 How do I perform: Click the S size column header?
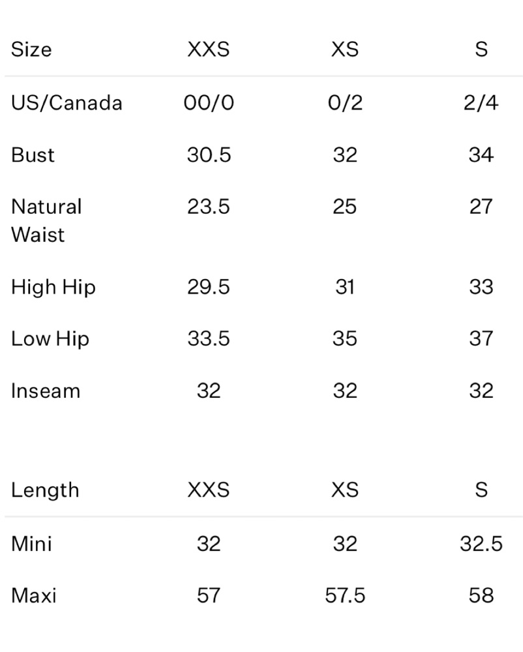pos(481,50)
